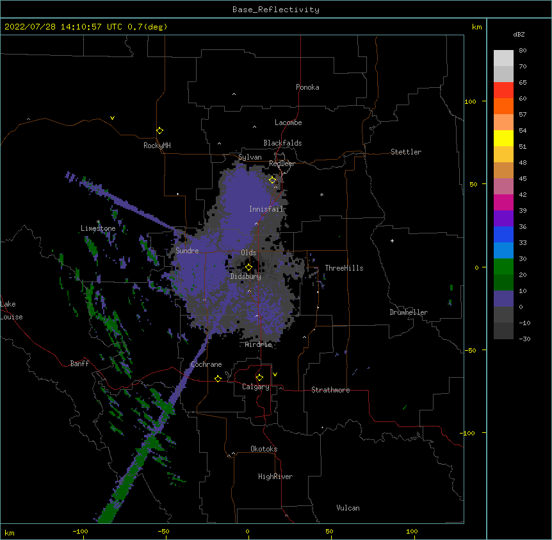Click the Vulcan town label

coord(348,508)
